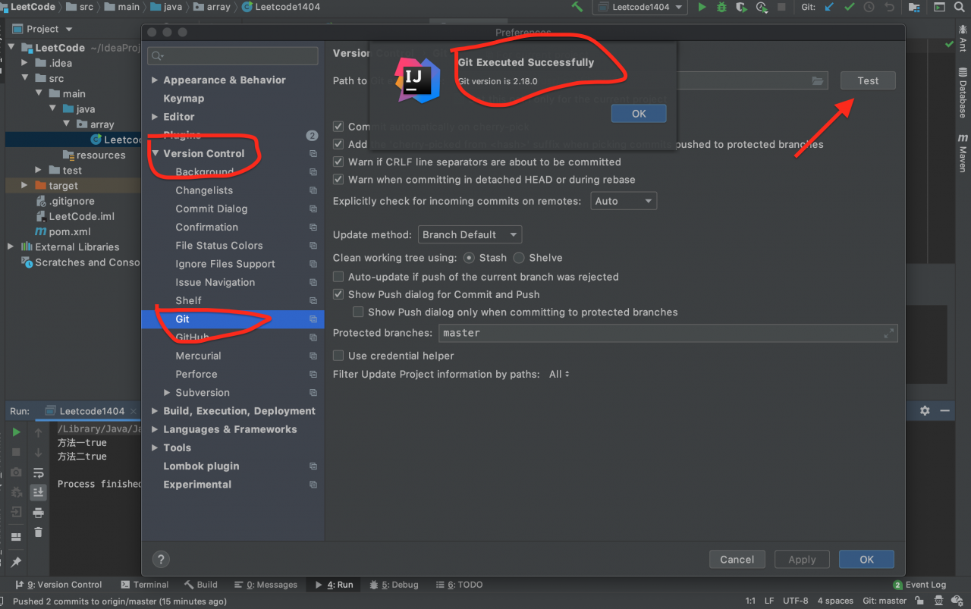Start debugging with the bug icon

[721, 7]
